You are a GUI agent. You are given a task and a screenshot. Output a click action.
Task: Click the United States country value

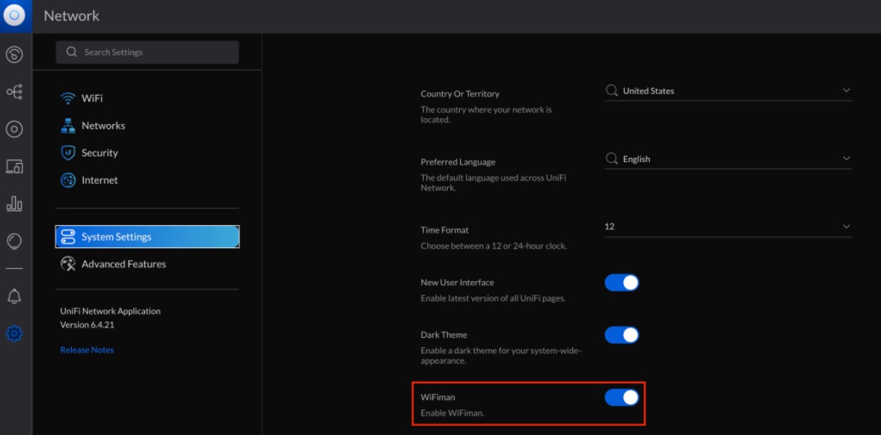[648, 91]
